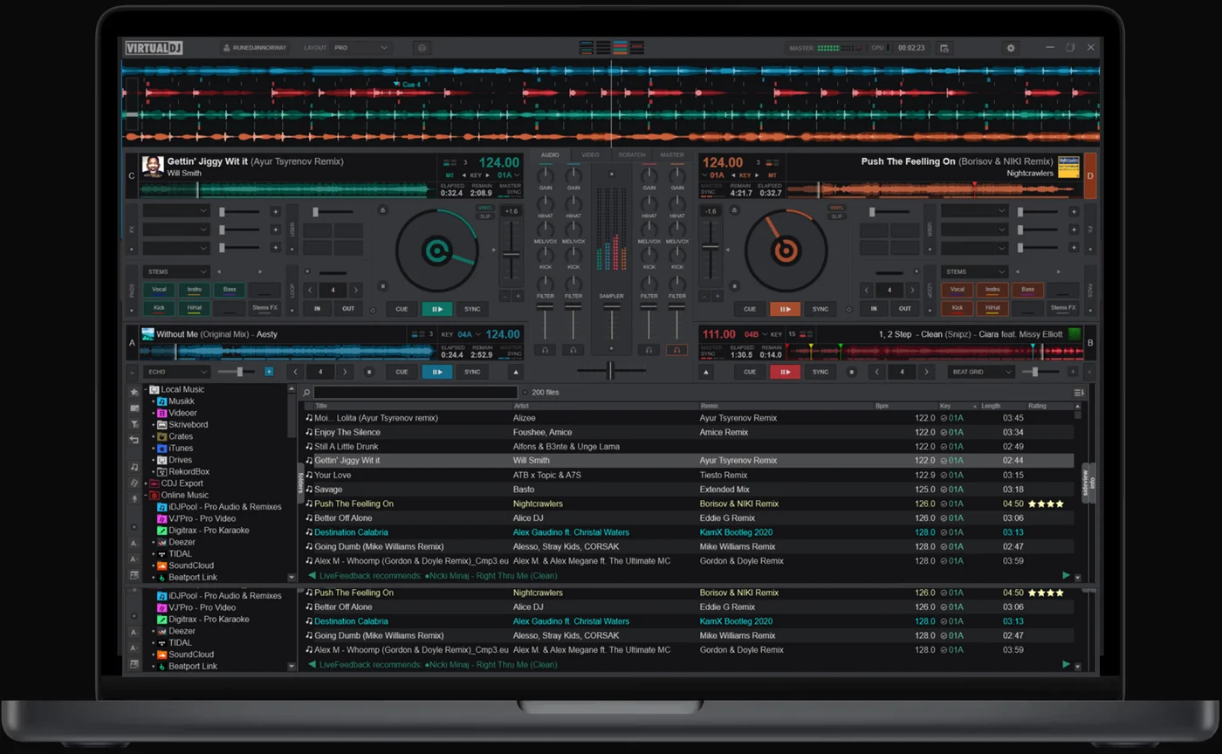Set loop OUT on deck D
The width and height of the screenshot is (1222, 754).
pos(905,309)
